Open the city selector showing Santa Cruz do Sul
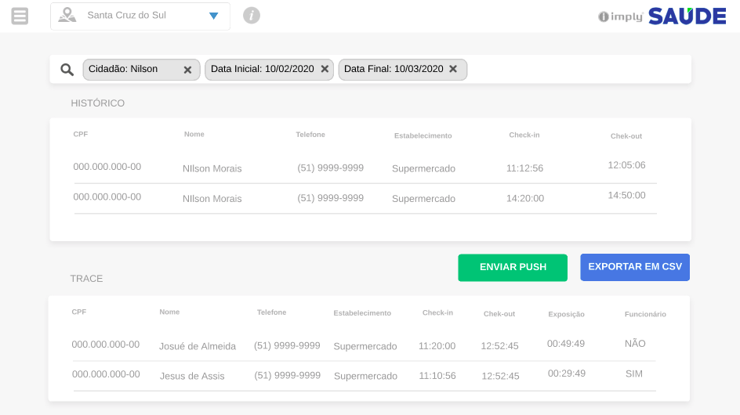This screenshot has height=415, width=740. pyautogui.click(x=140, y=16)
